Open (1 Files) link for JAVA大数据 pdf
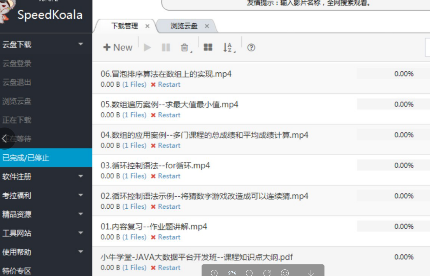430x276 pixels. pos(134,267)
